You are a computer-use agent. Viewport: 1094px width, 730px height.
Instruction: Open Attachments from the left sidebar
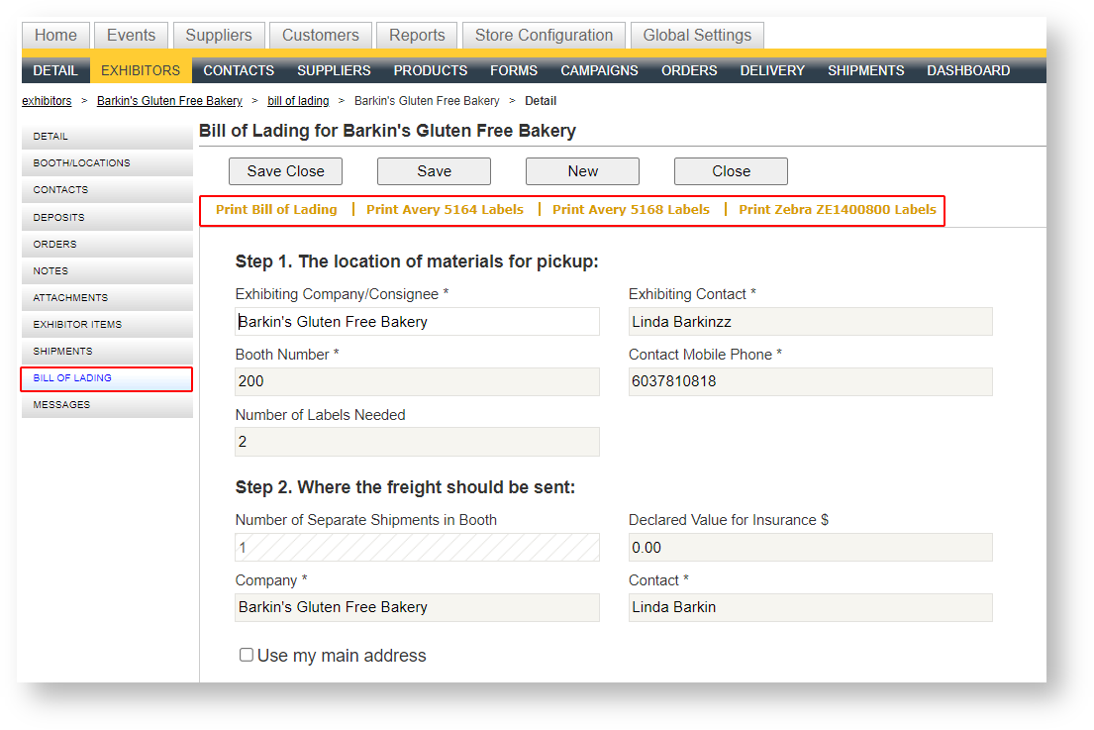click(106, 298)
